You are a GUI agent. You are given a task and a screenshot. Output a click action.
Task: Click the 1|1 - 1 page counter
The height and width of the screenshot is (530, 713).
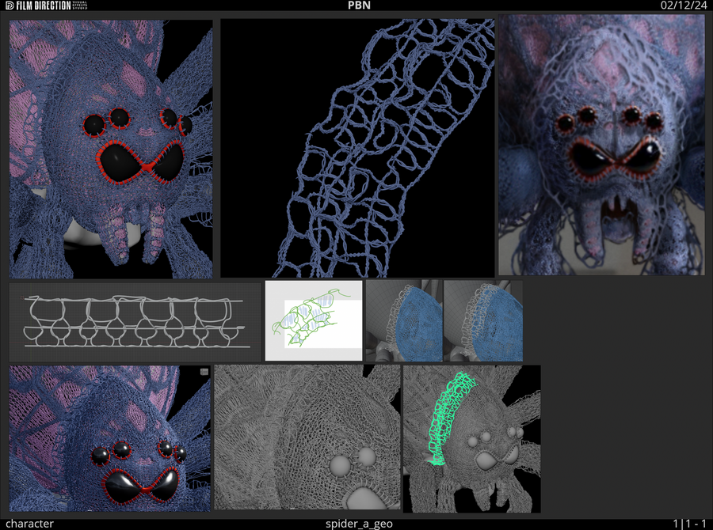tap(690, 524)
